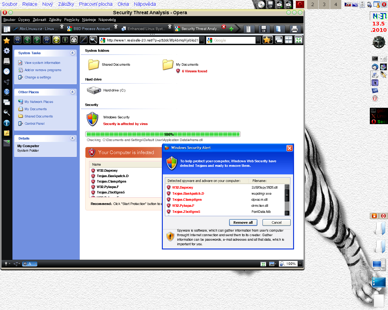This screenshot has width=388, height=310.
Task: Open the Links globe panel icon
Action: 7,92
